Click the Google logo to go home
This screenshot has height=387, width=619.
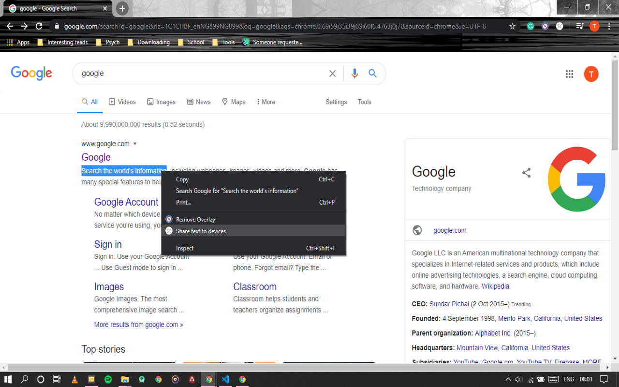click(31, 73)
